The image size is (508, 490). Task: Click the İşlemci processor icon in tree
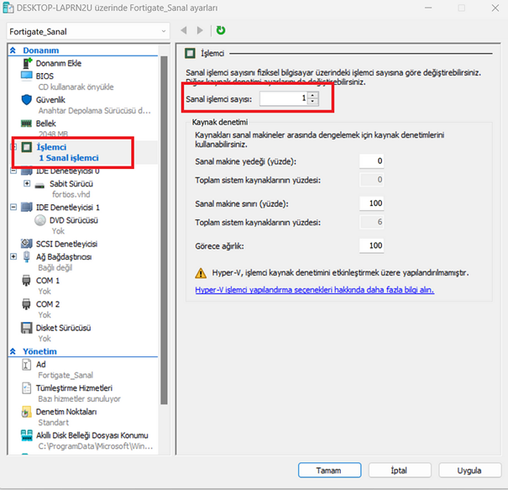pyautogui.click(x=27, y=147)
